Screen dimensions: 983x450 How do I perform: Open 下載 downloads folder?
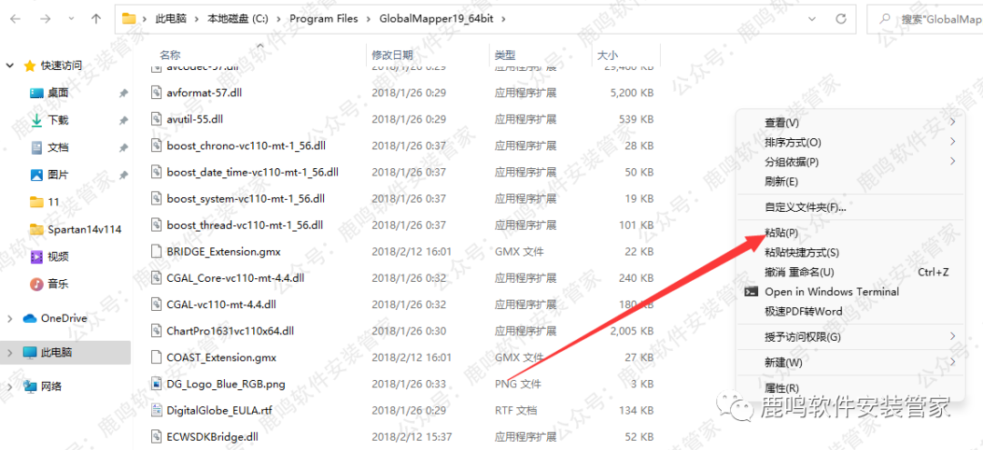coord(58,120)
